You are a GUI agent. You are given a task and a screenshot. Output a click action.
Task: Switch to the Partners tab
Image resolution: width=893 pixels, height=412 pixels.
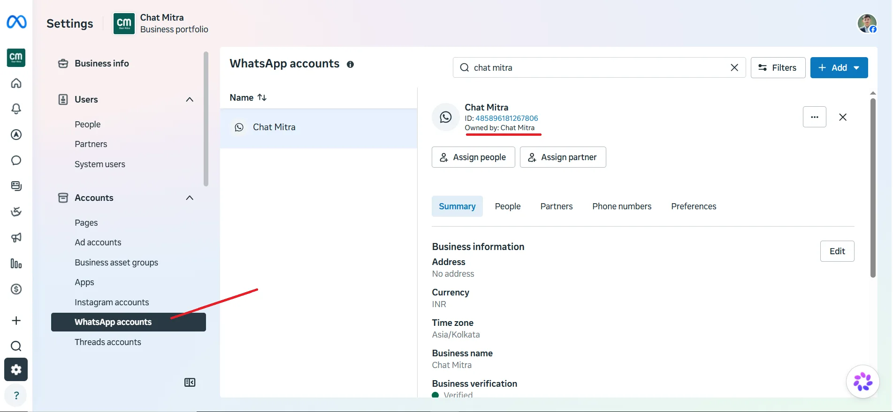click(557, 206)
